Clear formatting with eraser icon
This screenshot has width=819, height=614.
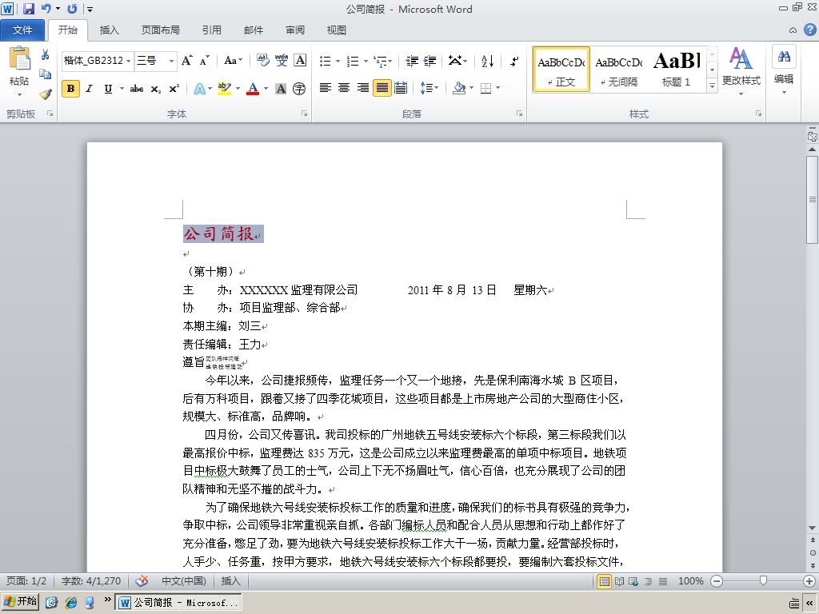(262, 61)
